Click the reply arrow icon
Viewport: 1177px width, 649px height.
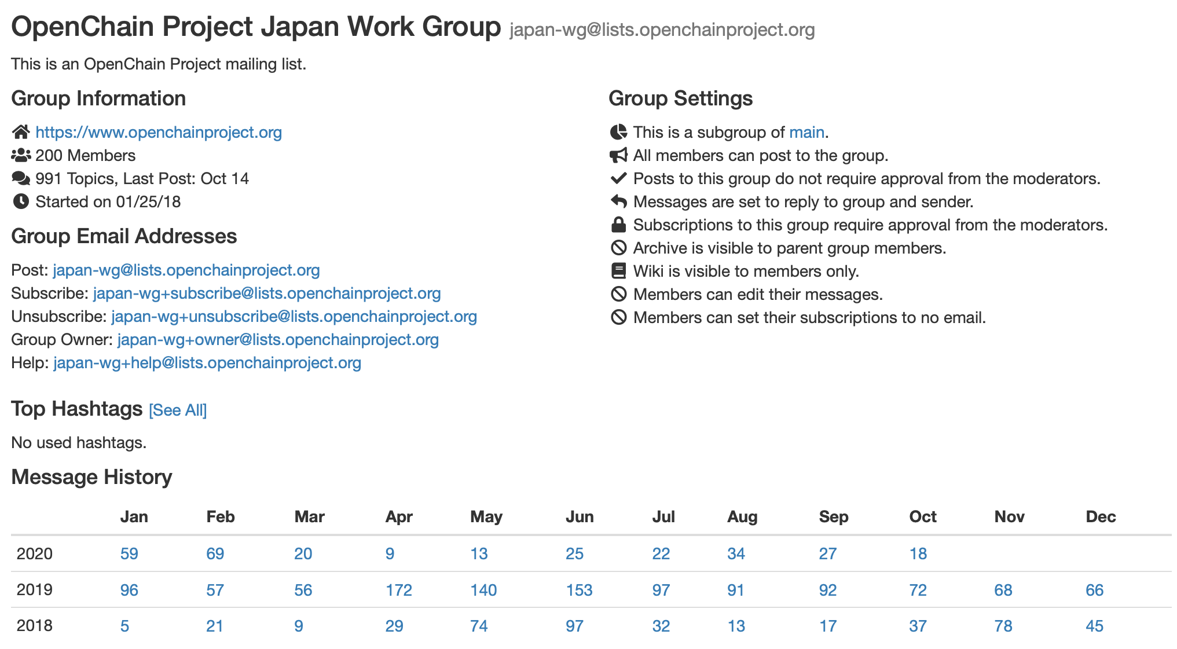[x=619, y=201]
